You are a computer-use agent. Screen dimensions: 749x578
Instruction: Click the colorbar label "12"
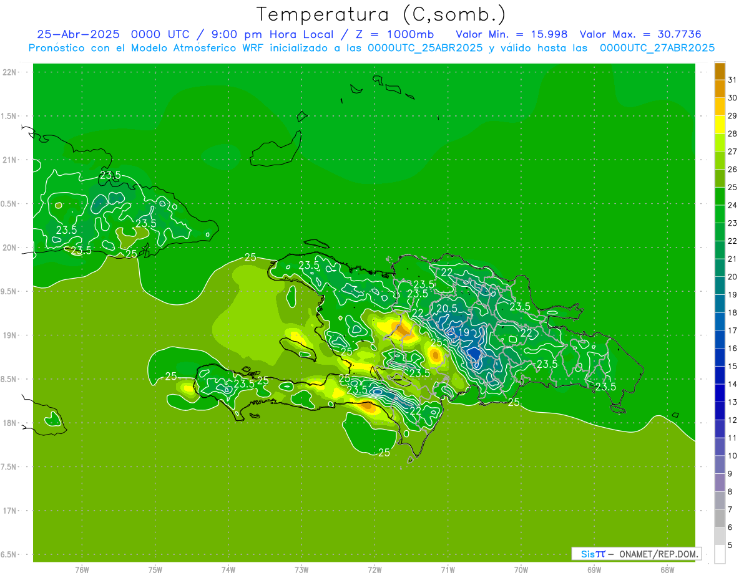click(x=732, y=420)
